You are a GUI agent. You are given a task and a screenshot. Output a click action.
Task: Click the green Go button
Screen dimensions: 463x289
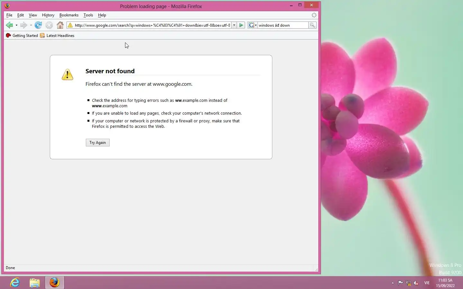point(241,25)
